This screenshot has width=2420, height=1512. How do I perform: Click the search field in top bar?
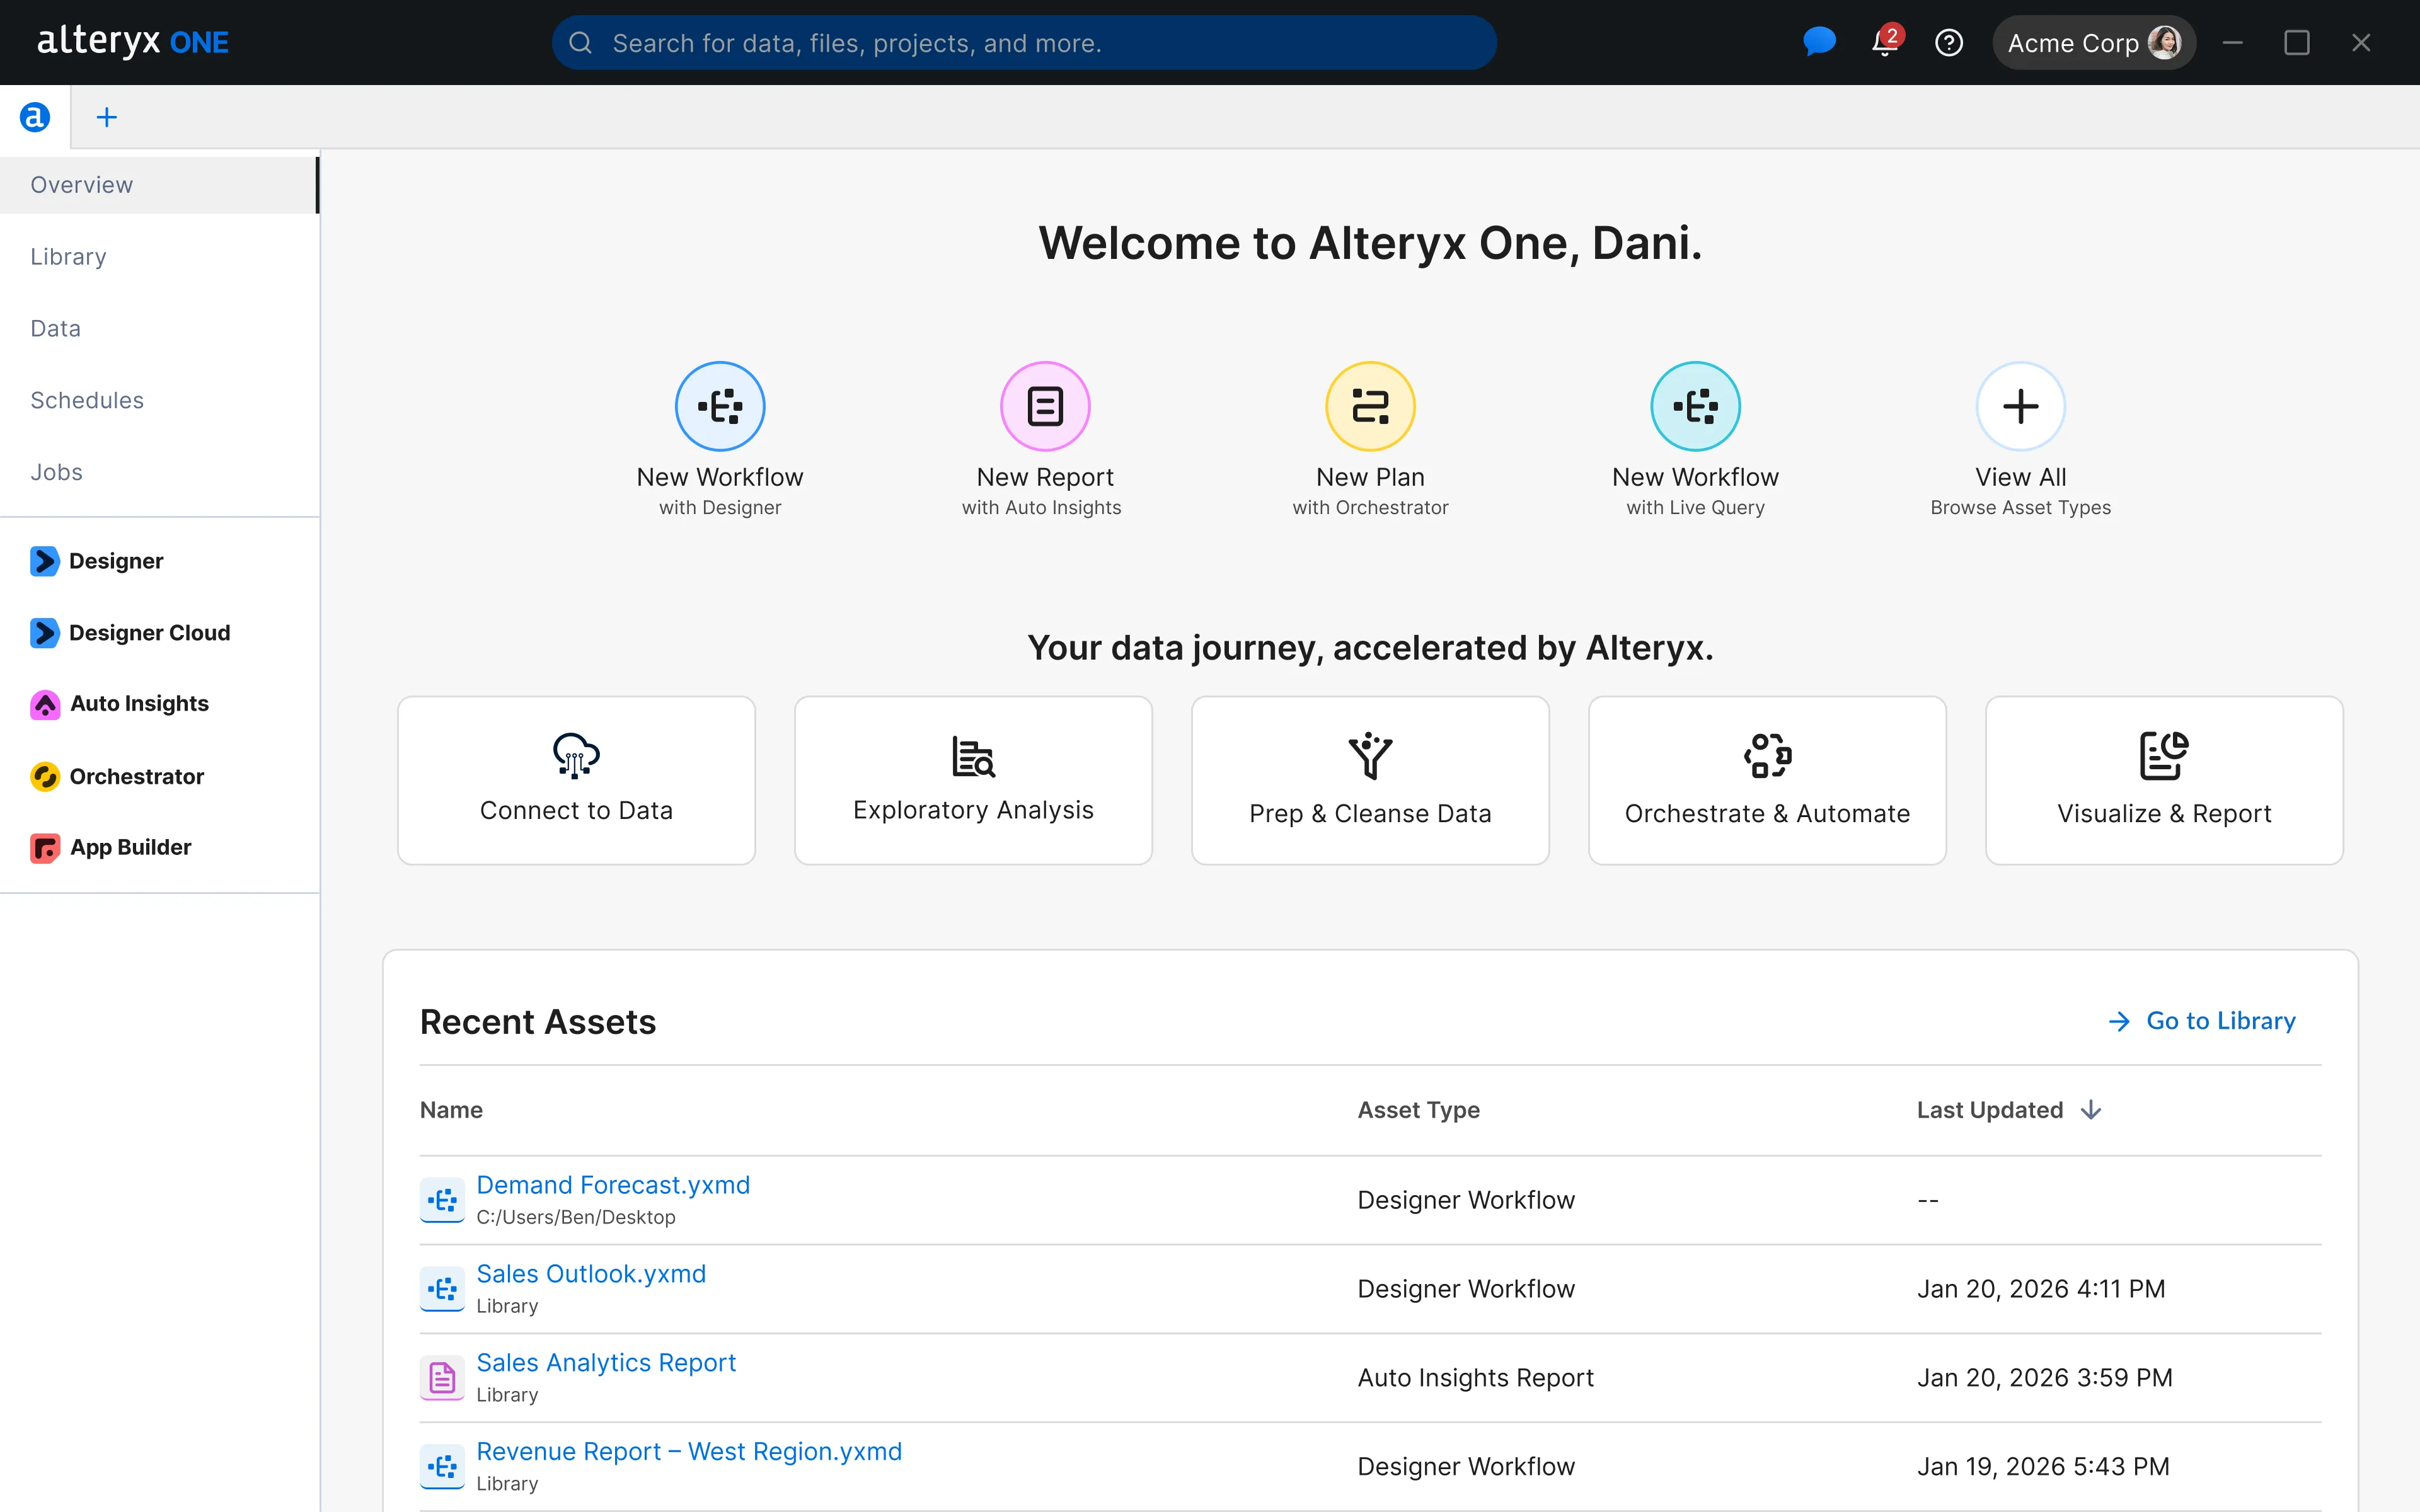tap(1024, 43)
